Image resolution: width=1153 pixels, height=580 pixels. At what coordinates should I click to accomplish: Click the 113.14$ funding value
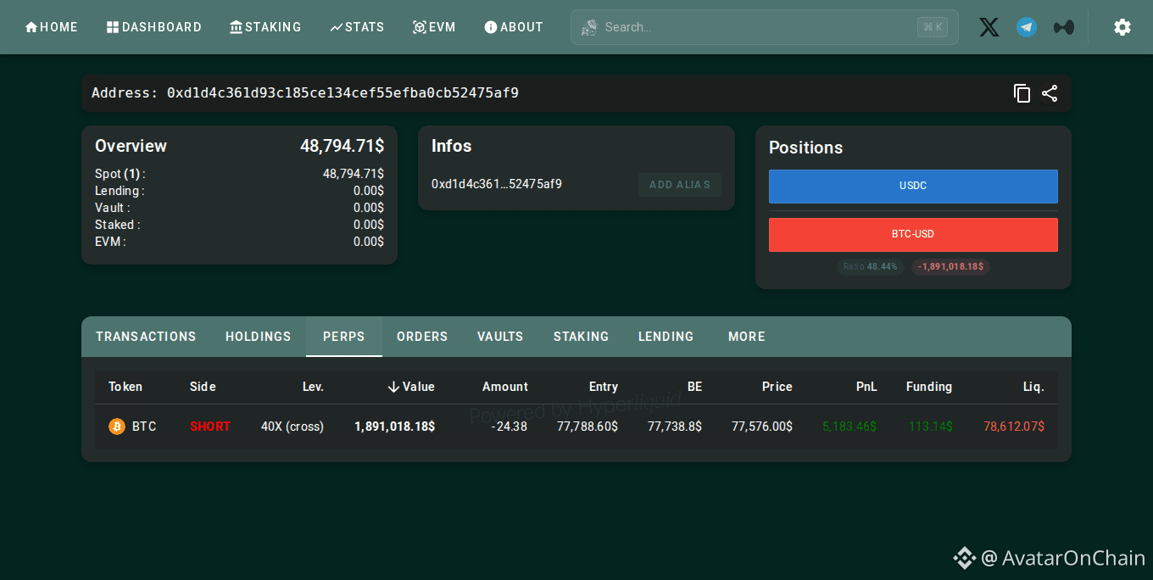(930, 427)
